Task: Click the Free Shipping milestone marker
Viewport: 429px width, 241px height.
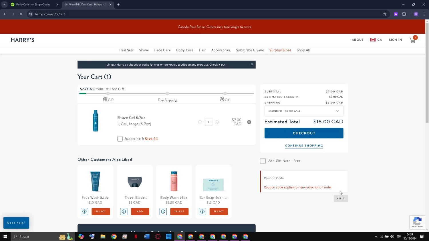Action: tap(167, 93)
